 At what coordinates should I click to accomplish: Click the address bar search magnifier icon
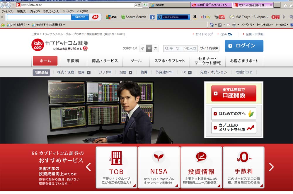pos(135,5)
